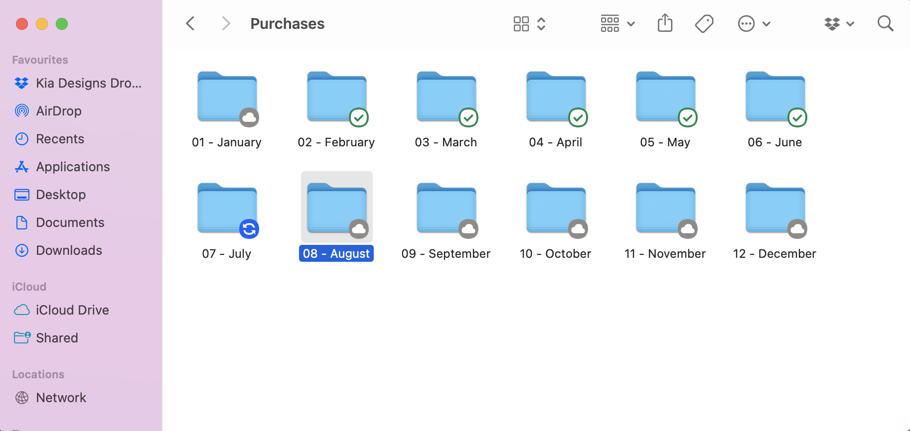Open the Dropbox toolbar menu

(x=839, y=23)
